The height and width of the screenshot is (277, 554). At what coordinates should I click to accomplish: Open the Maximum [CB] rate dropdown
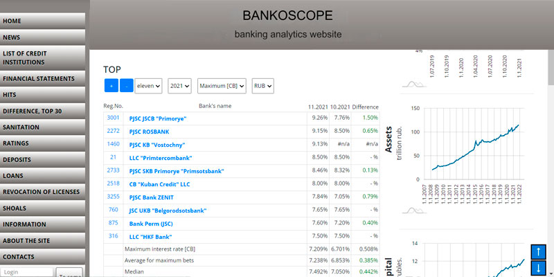click(x=222, y=86)
